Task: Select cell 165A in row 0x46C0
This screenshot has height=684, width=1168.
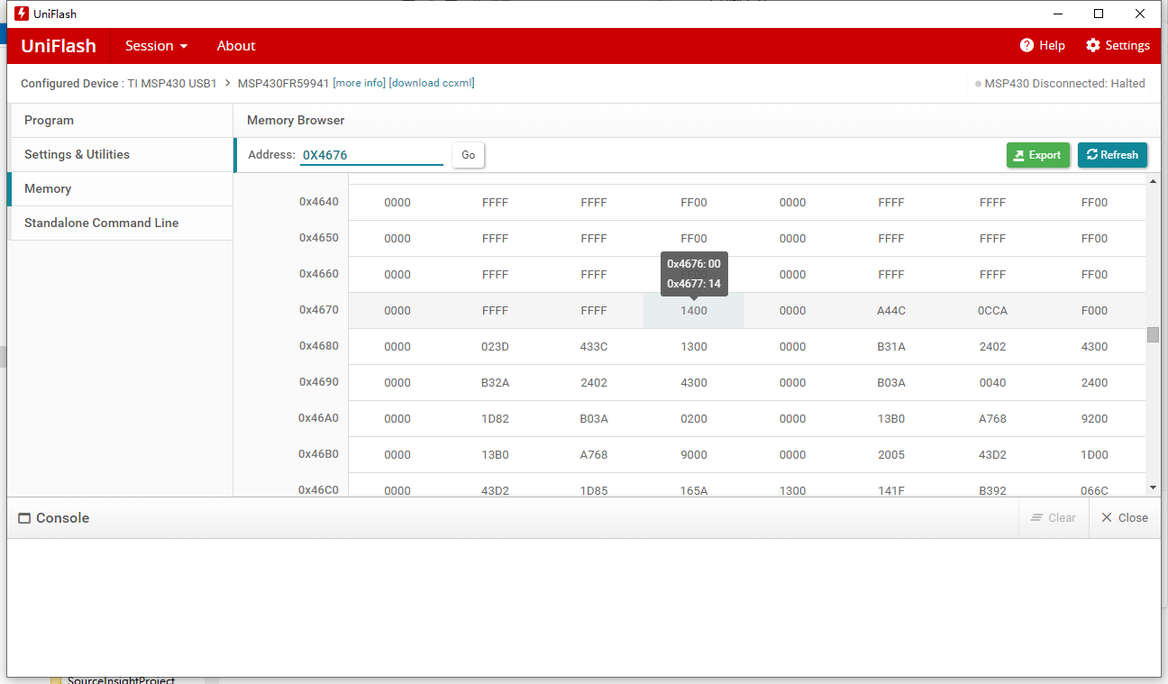Action: [x=694, y=490]
